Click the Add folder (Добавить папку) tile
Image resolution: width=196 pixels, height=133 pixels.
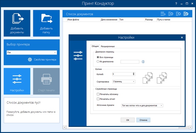pyautogui.click(x=47, y=23)
